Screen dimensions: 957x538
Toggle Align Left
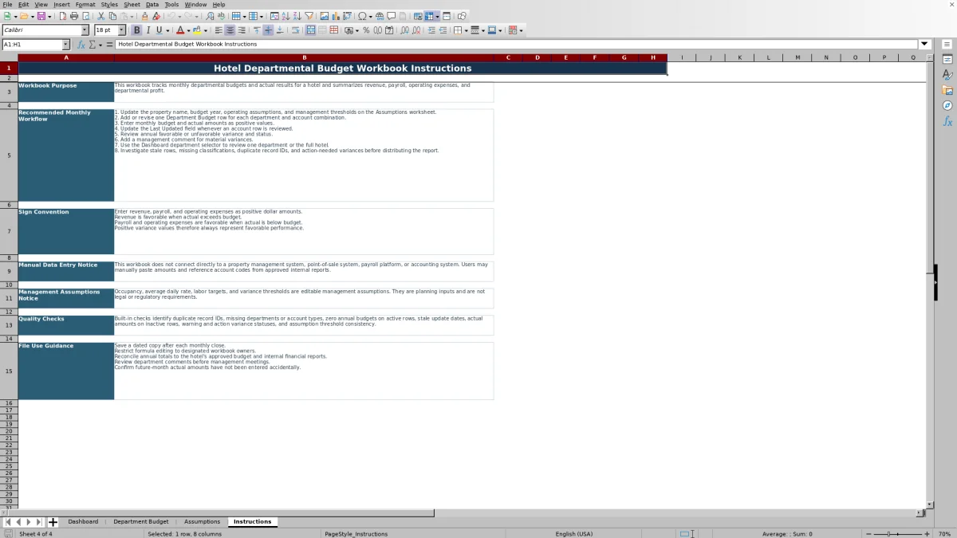[x=219, y=30]
